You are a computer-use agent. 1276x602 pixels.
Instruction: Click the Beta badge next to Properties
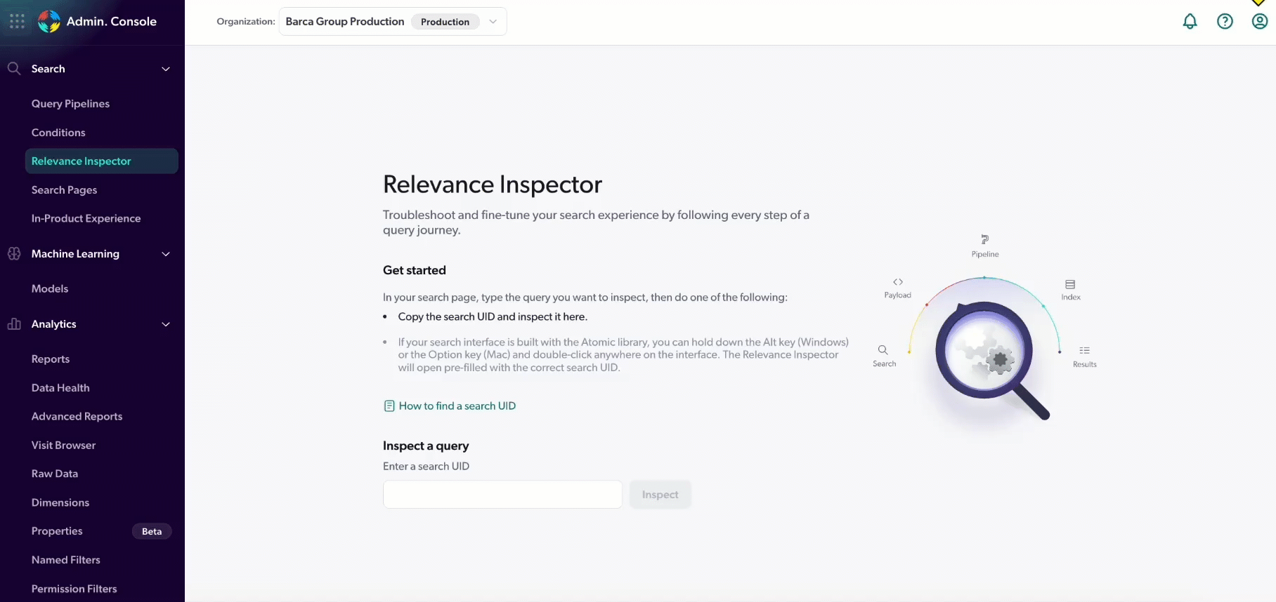(152, 531)
